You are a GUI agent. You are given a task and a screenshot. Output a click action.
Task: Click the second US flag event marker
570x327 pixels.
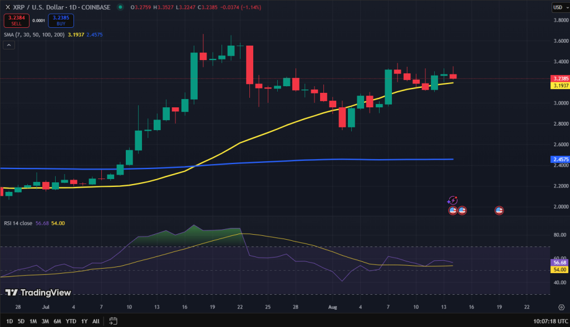click(x=462, y=210)
